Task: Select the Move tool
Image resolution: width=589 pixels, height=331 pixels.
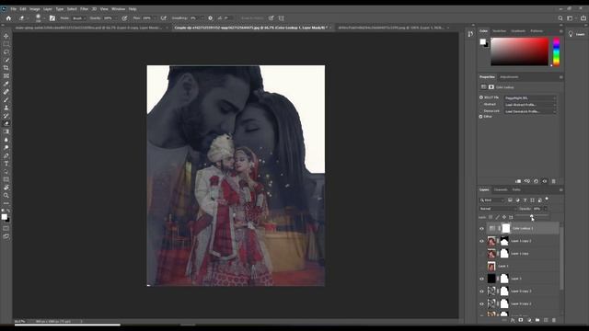Action: [6, 36]
